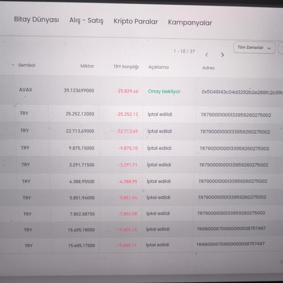Image resolution: width=283 pixels, height=283 pixels.
Task: Select IBAN in the 25.252,12000 row
Action: tap(236, 115)
